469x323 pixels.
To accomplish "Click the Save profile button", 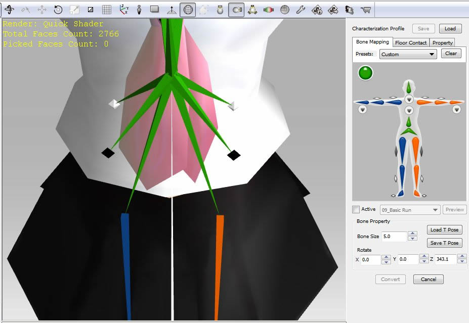I will click(x=423, y=28).
